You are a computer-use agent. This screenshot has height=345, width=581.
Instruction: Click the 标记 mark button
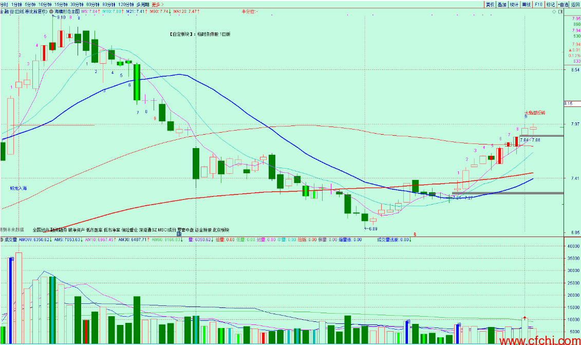click(551, 5)
